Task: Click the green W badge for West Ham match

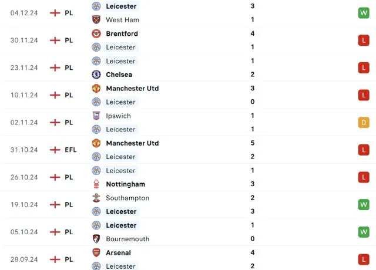Action: 363,13
